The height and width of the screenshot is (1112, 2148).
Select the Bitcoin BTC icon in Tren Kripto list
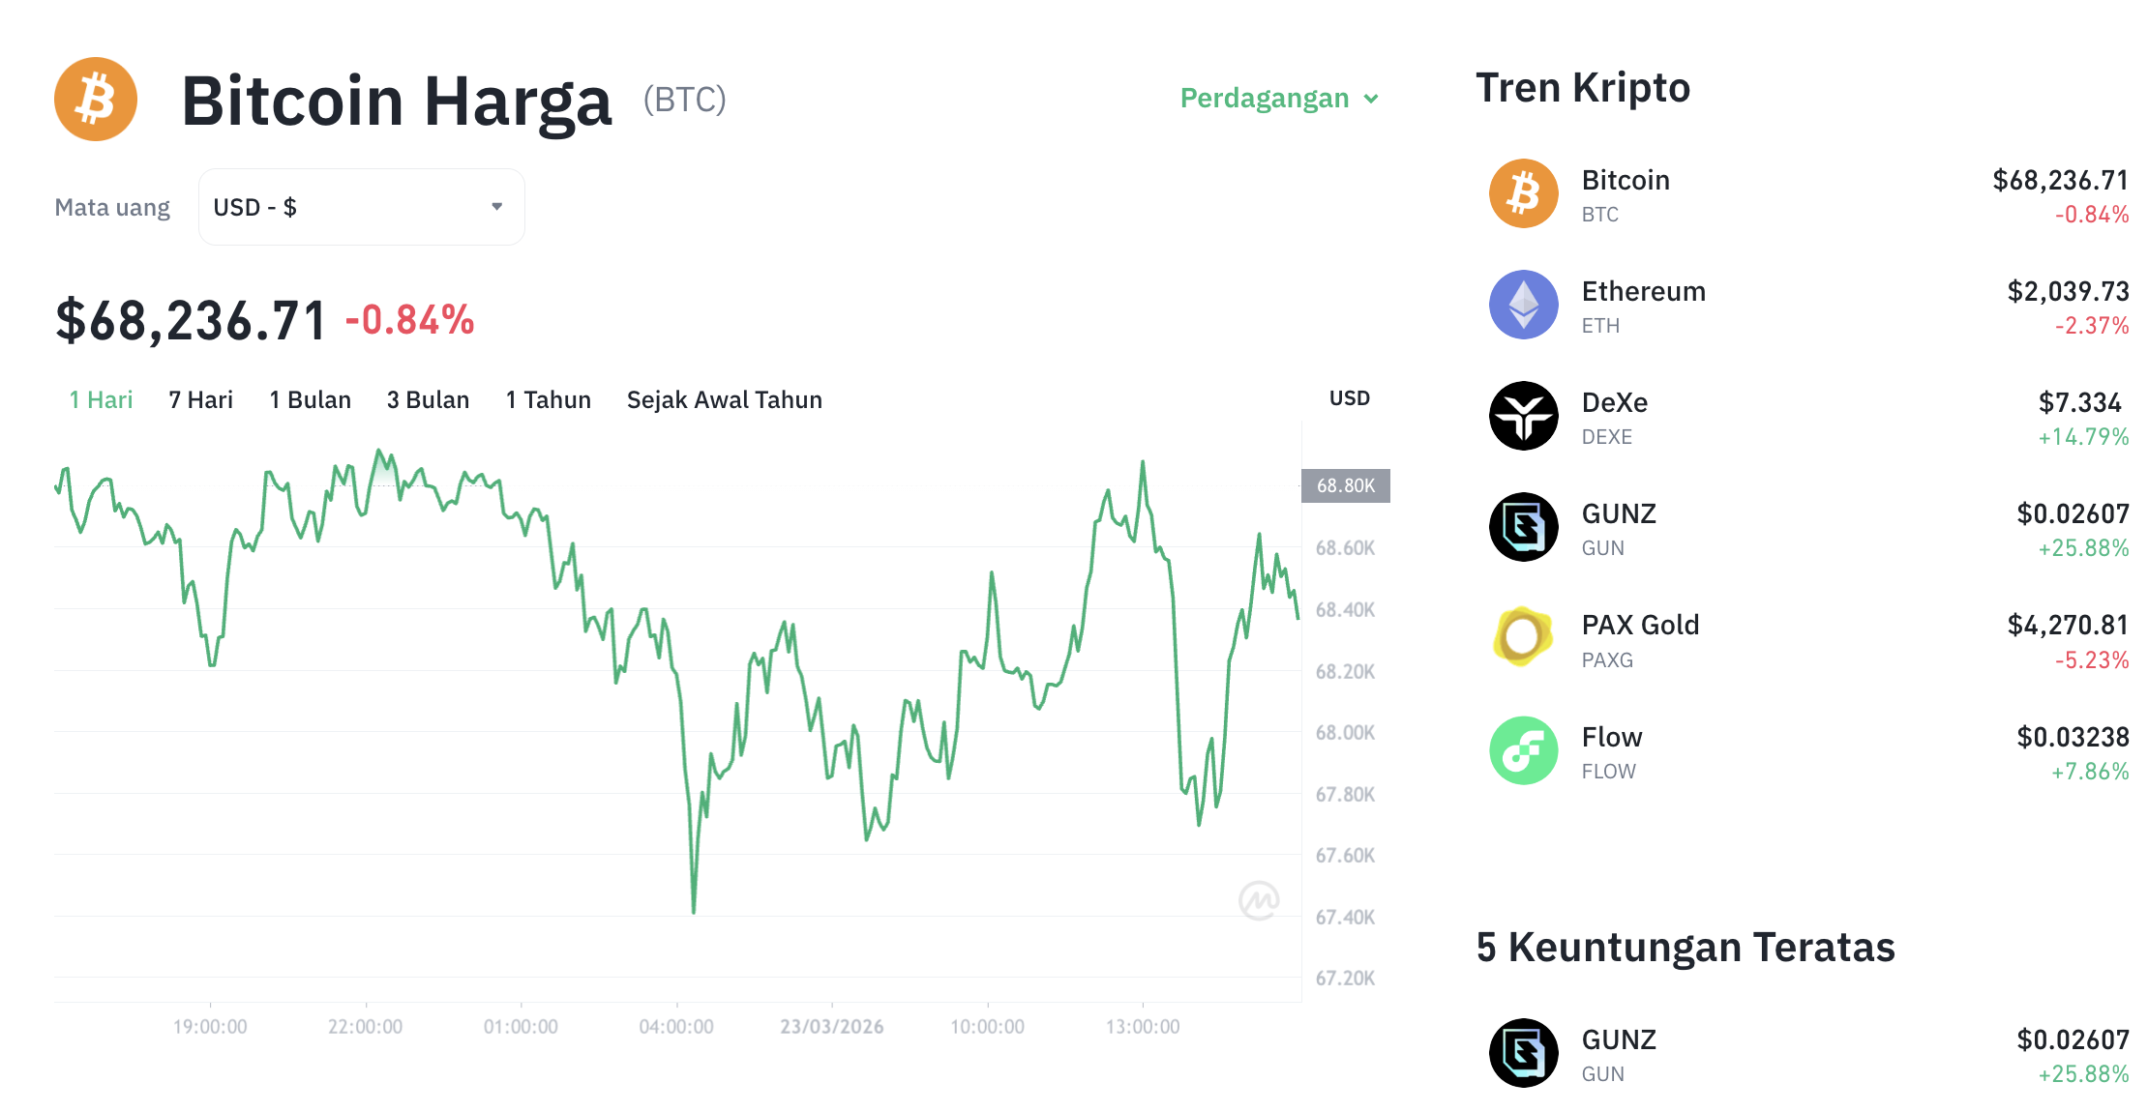1523,193
